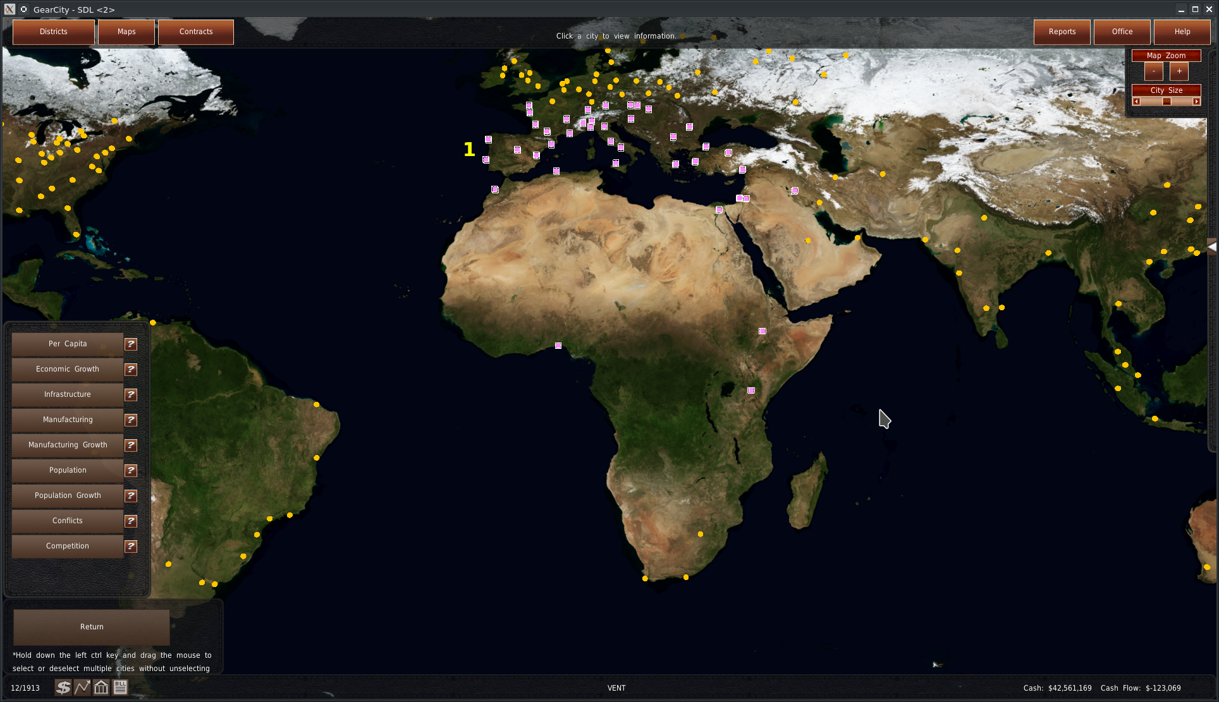Select the Manufacturing Growth map filter
This screenshot has height=702, width=1219.
(68, 445)
